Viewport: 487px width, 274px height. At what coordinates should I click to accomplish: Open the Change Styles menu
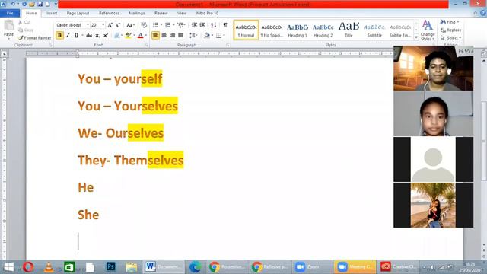(428, 30)
